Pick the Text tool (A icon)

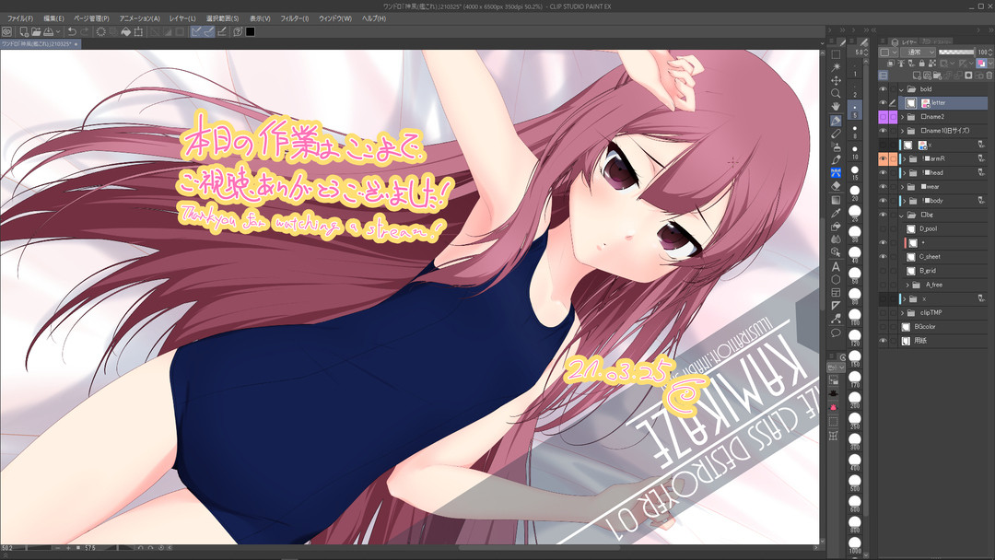pos(836,266)
